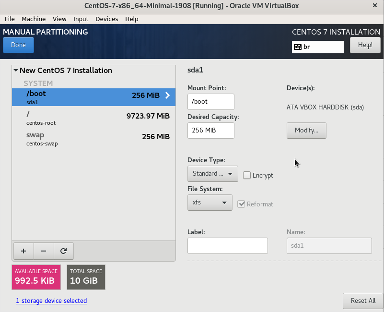
Task: Open the File menu
Action: [10, 19]
